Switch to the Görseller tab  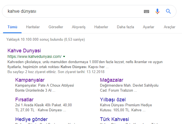point(56,27)
